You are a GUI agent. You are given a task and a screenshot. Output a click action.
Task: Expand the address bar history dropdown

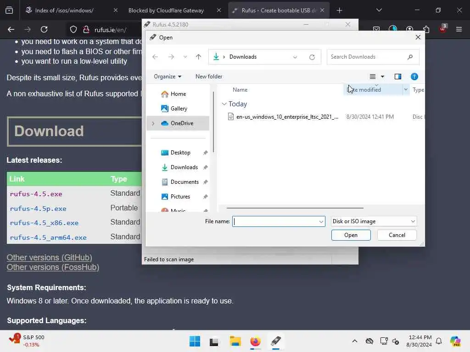point(295,57)
